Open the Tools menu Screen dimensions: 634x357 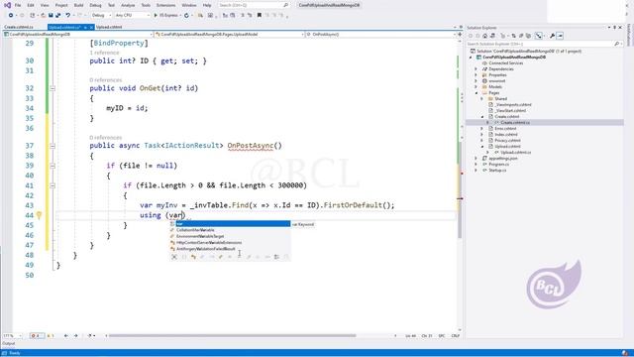pos(146,5)
